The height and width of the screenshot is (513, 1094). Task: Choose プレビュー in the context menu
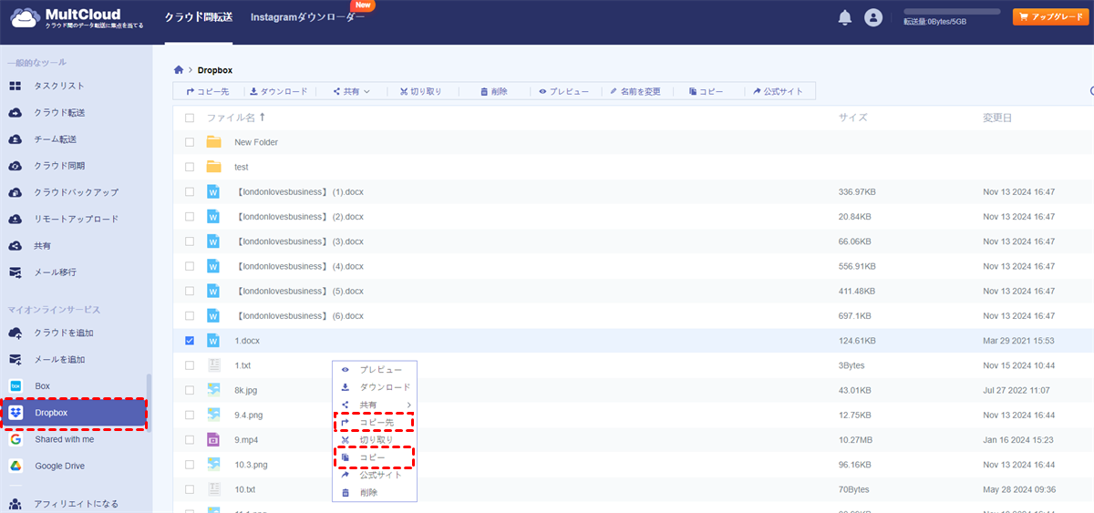375,370
